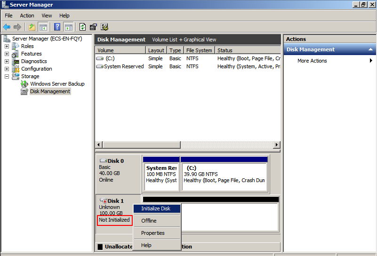
Task: Click the Disk 1 not-initialized drive icon
Action: coord(104,200)
